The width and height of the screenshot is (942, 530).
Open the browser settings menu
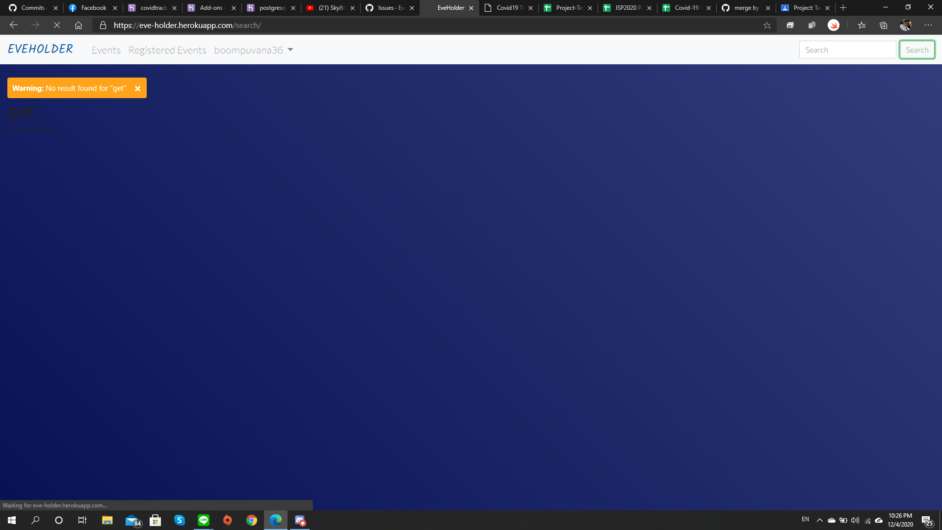(928, 25)
